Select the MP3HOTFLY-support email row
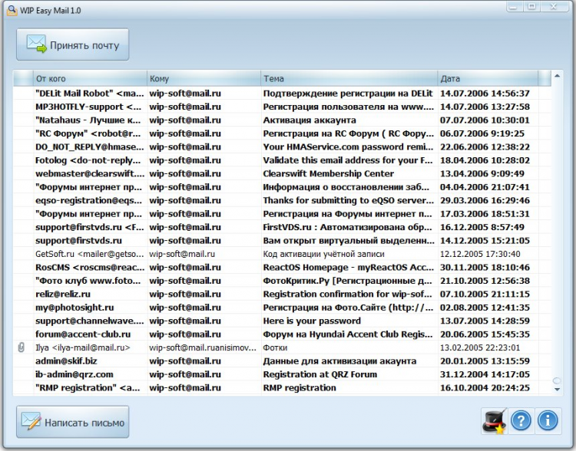576x451 pixels. point(282,107)
